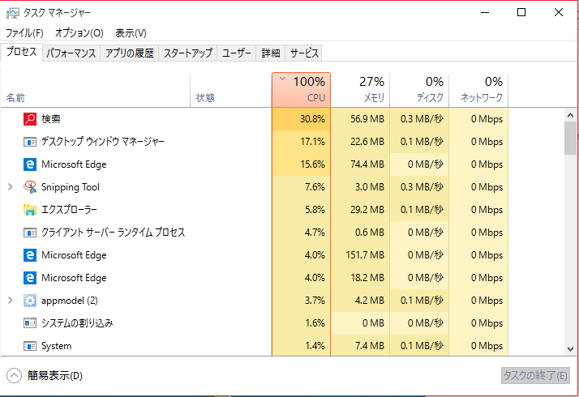This screenshot has width=579, height=397.
Task: Switch to the パフォーマンス tab
Action: pyautogui.click(x=71, y=53)
